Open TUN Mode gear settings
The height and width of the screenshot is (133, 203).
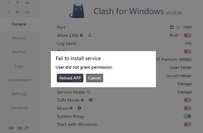(x=91, y=100)
